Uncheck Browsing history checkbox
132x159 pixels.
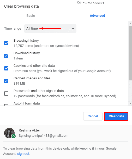(x=6, y=43)
